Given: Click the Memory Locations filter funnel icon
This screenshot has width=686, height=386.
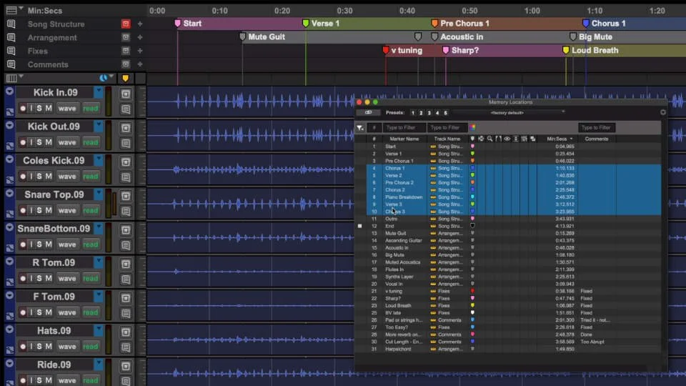Looking at the screenshot, I should [359, 128].
